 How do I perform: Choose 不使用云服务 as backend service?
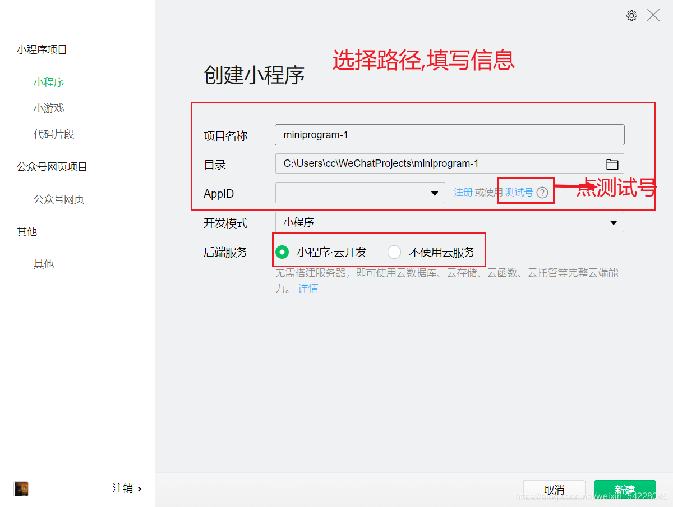(x=394, y=252)
